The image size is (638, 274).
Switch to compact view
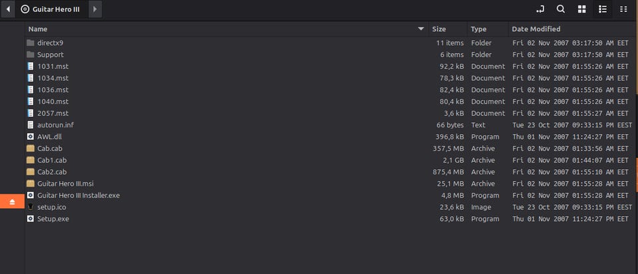tap(623, 9)
